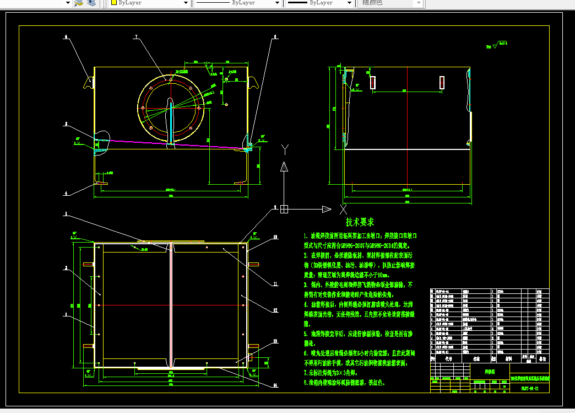Select the note line starting 7.未标注焊缝
Image resolution: width=575 pixels, height=413 pixels.
331,373
